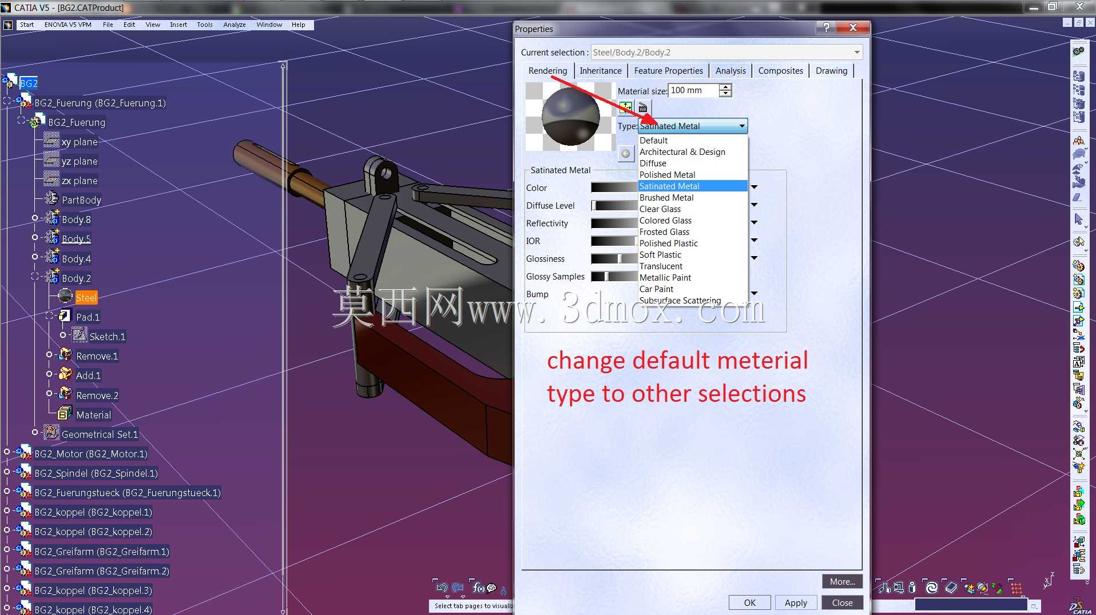
Task: Click the red grid icon in bottom toolbar
Action: tap(1016, 588)
